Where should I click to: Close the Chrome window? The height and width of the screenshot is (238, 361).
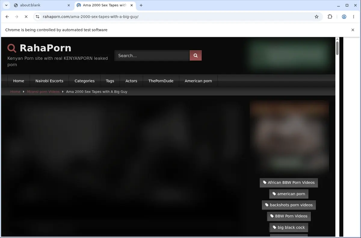tap(355, 5)
